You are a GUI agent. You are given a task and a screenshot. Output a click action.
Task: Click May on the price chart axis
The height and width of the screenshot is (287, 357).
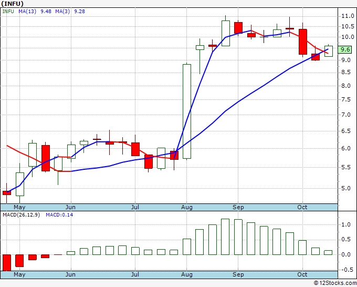[19, 207]
